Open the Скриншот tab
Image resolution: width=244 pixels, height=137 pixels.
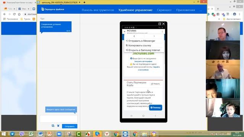pos(164,10)
